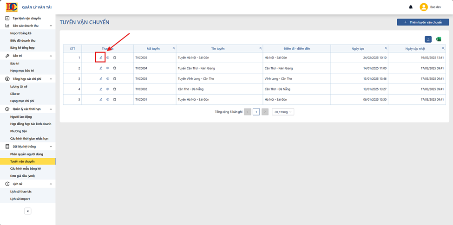Go to next page arrow
The width and height of the screenshot is (453, 225).
(265, 112)
